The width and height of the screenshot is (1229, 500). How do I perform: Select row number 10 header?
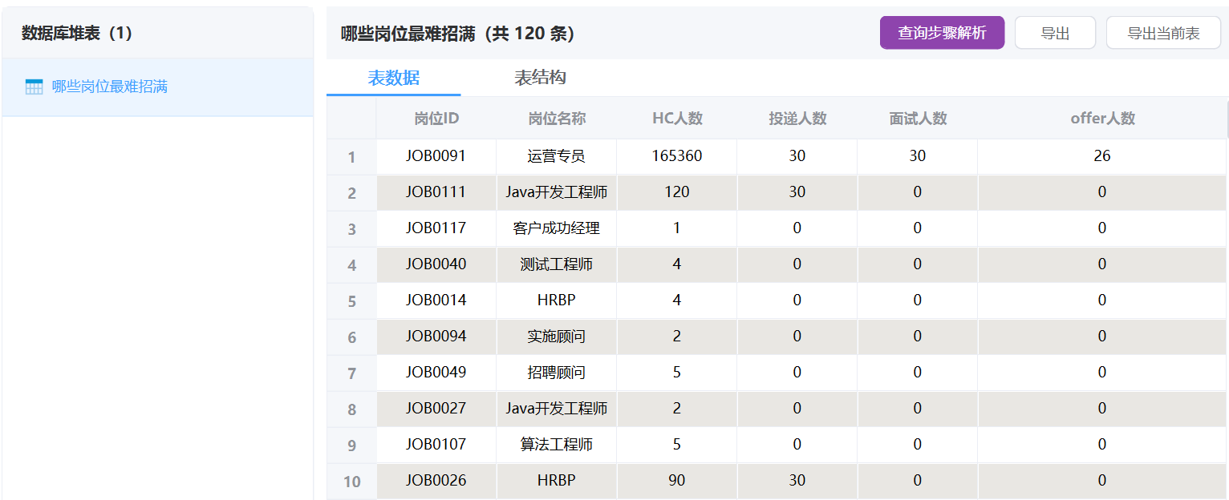point(351,482)
